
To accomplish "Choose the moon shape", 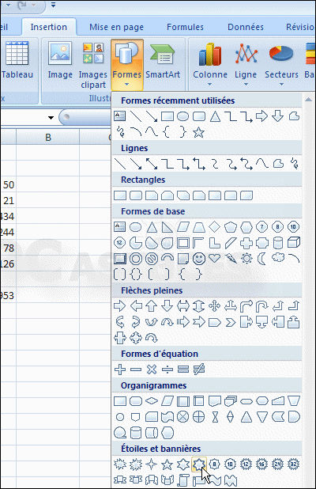I will 262,259.
